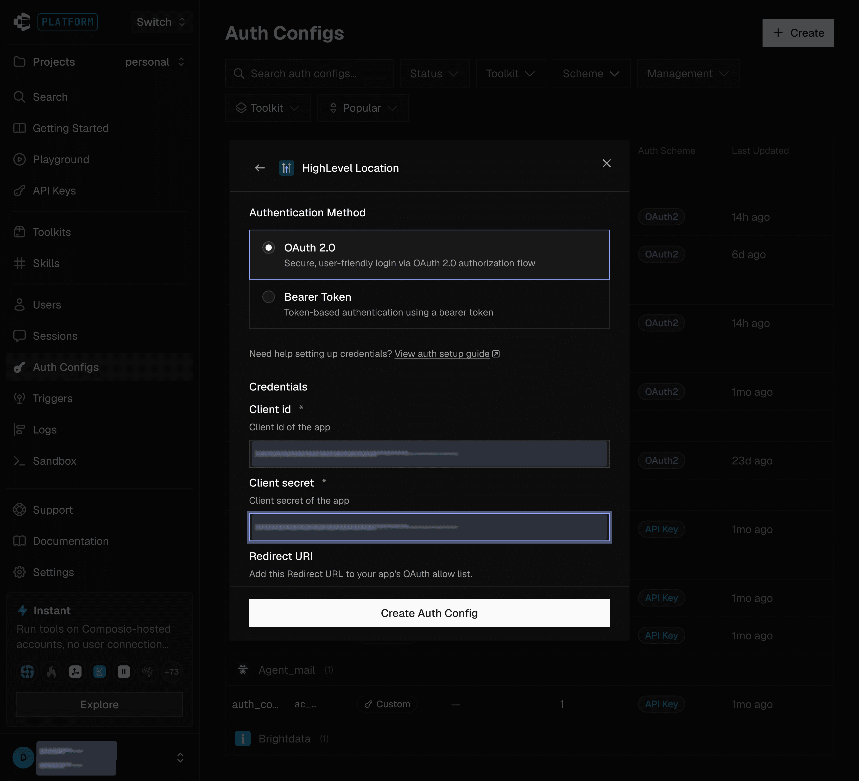Open Search in the sidebar
Image resolution: width=859 pixels, height=781 pixels.
click(x=100, y=97)
